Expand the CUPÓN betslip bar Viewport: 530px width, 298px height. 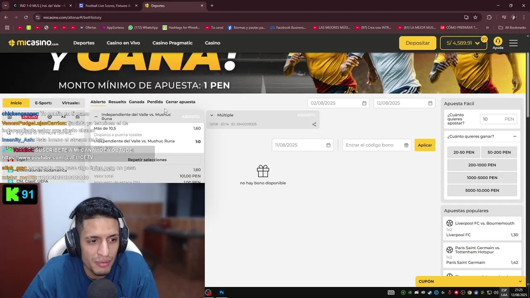[x=470, y=281]
